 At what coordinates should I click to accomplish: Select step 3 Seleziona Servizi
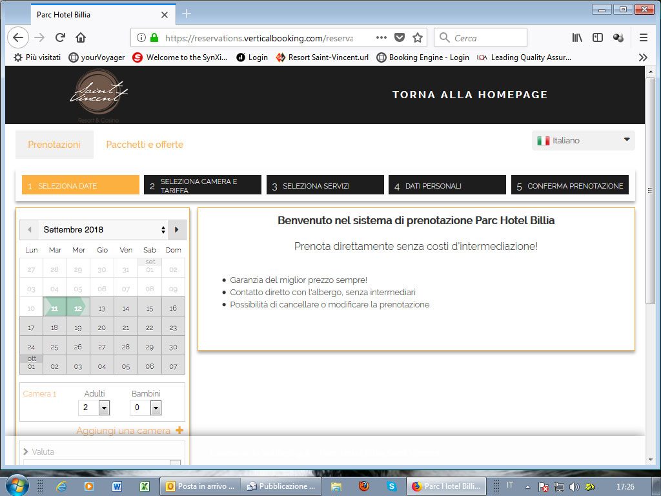pos(325,185)
